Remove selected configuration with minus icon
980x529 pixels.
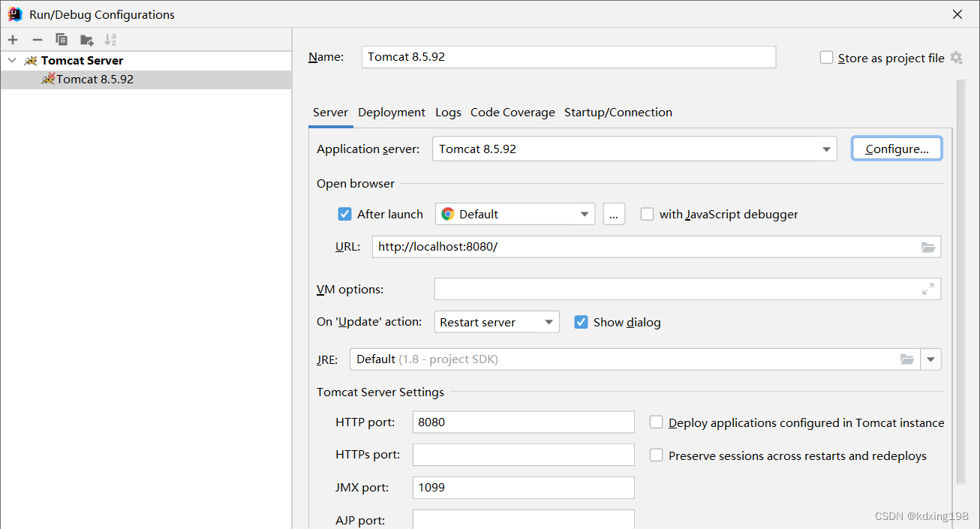pyautogui.click(x=38, y=40)
